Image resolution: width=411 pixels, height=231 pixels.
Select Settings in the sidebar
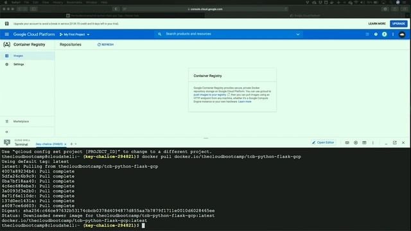(x=27, y=64)
